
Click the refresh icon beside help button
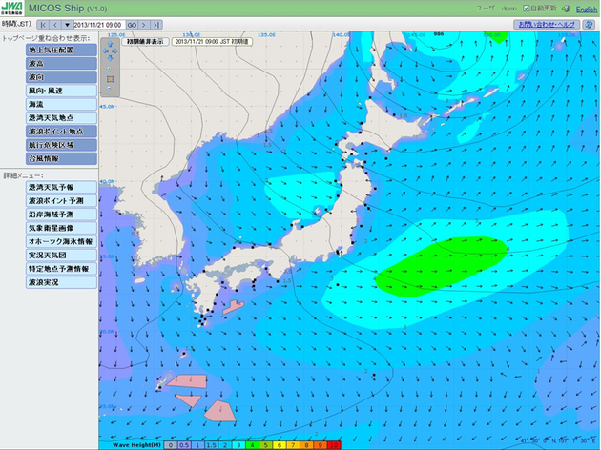588,24
